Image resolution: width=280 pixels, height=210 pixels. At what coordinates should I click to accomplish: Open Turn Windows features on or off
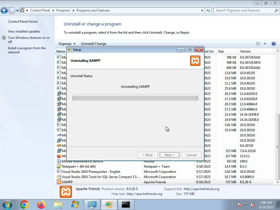29,40
